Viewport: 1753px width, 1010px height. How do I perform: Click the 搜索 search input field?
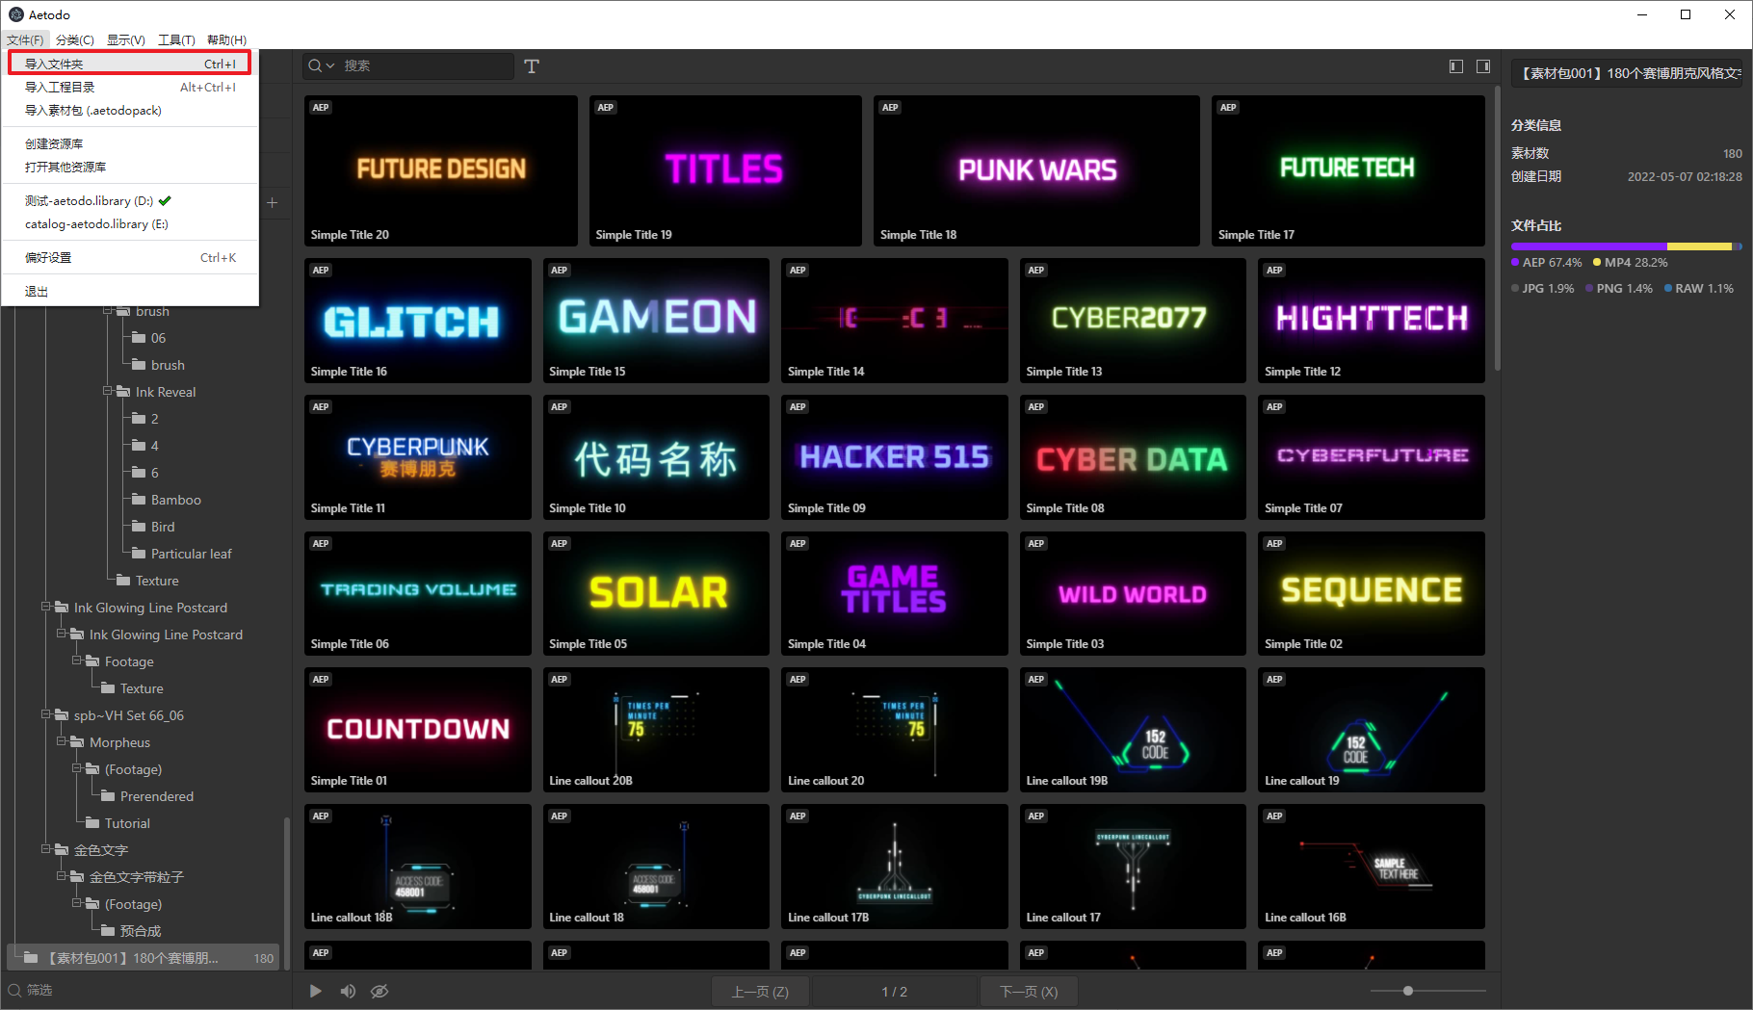click(425, 65)
